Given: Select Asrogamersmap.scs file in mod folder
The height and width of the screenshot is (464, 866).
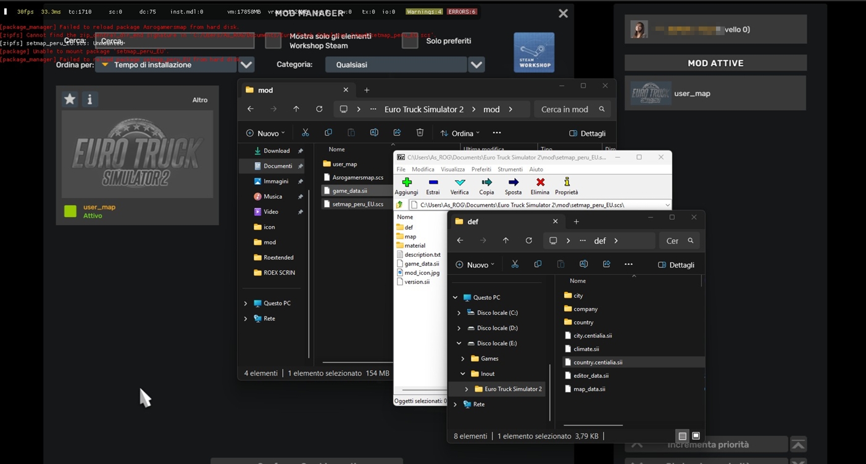Looking at the screenshot, I should click(357, 177).
